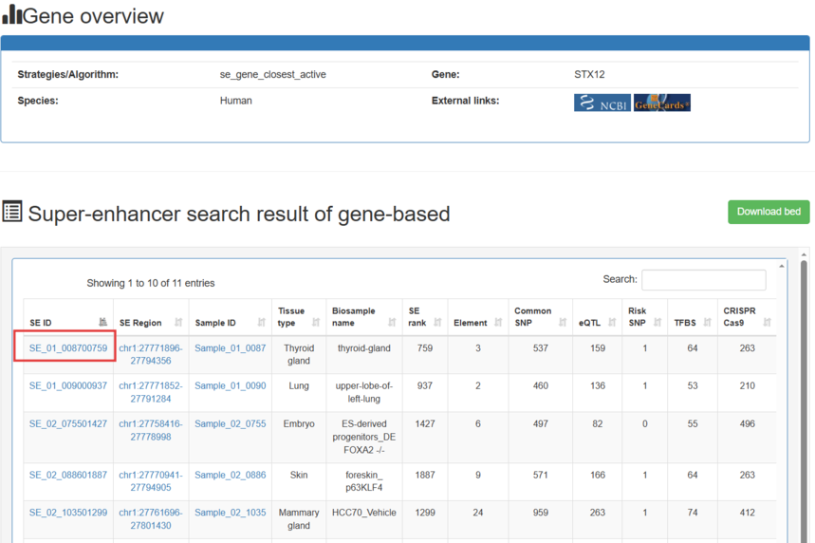
Task: Click the Search input field
Action: (x=703, y=280)
